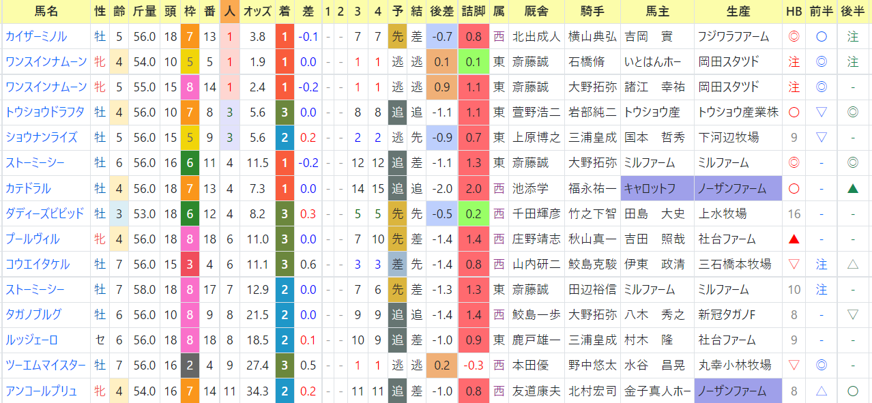Image resolution: width=872 pixels, height=403 pixels.
Task: Click blue △ 前半 mark in アンコールプリュ row
Action: coord(822,390)
